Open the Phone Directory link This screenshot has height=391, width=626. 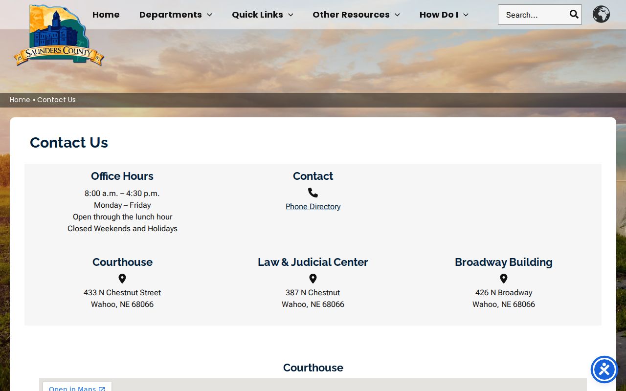pos(313,207)
